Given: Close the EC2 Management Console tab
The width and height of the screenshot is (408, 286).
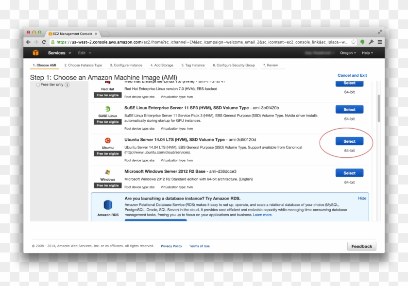Looking at the screenshot, I should pyautogui.click(x=96, y=34).
